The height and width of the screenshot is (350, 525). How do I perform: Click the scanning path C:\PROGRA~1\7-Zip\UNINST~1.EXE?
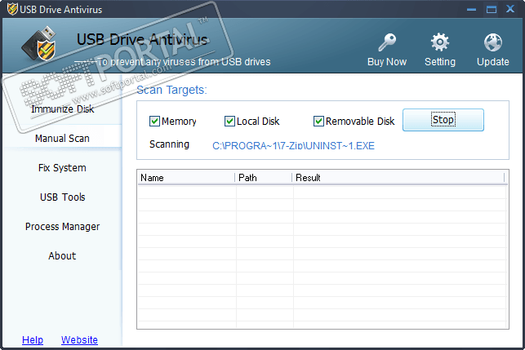pos(293,146)
